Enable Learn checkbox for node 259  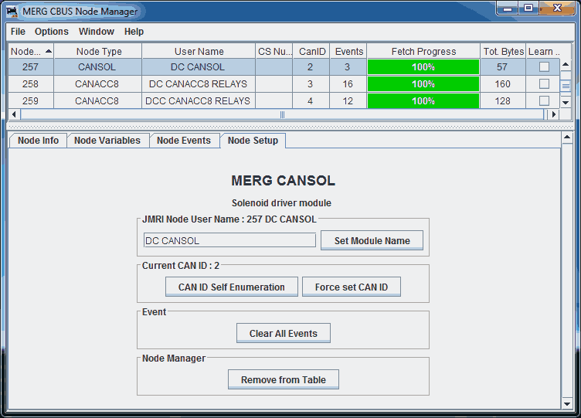[544, 100]
